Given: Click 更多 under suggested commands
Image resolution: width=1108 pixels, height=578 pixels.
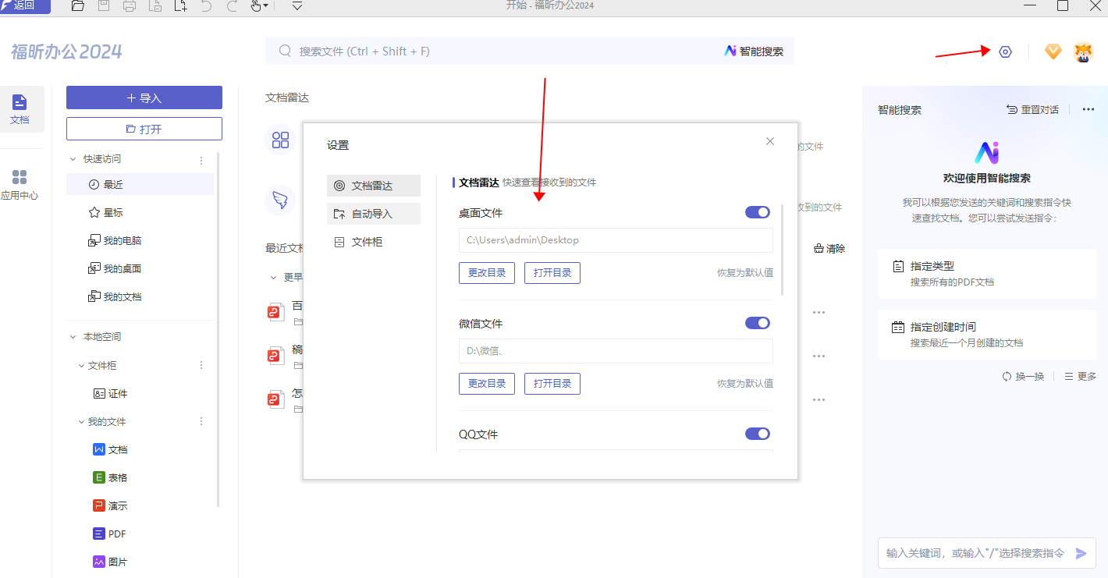Looking at the screenshot, I should pyautogui.click(x=1081, y=376).
